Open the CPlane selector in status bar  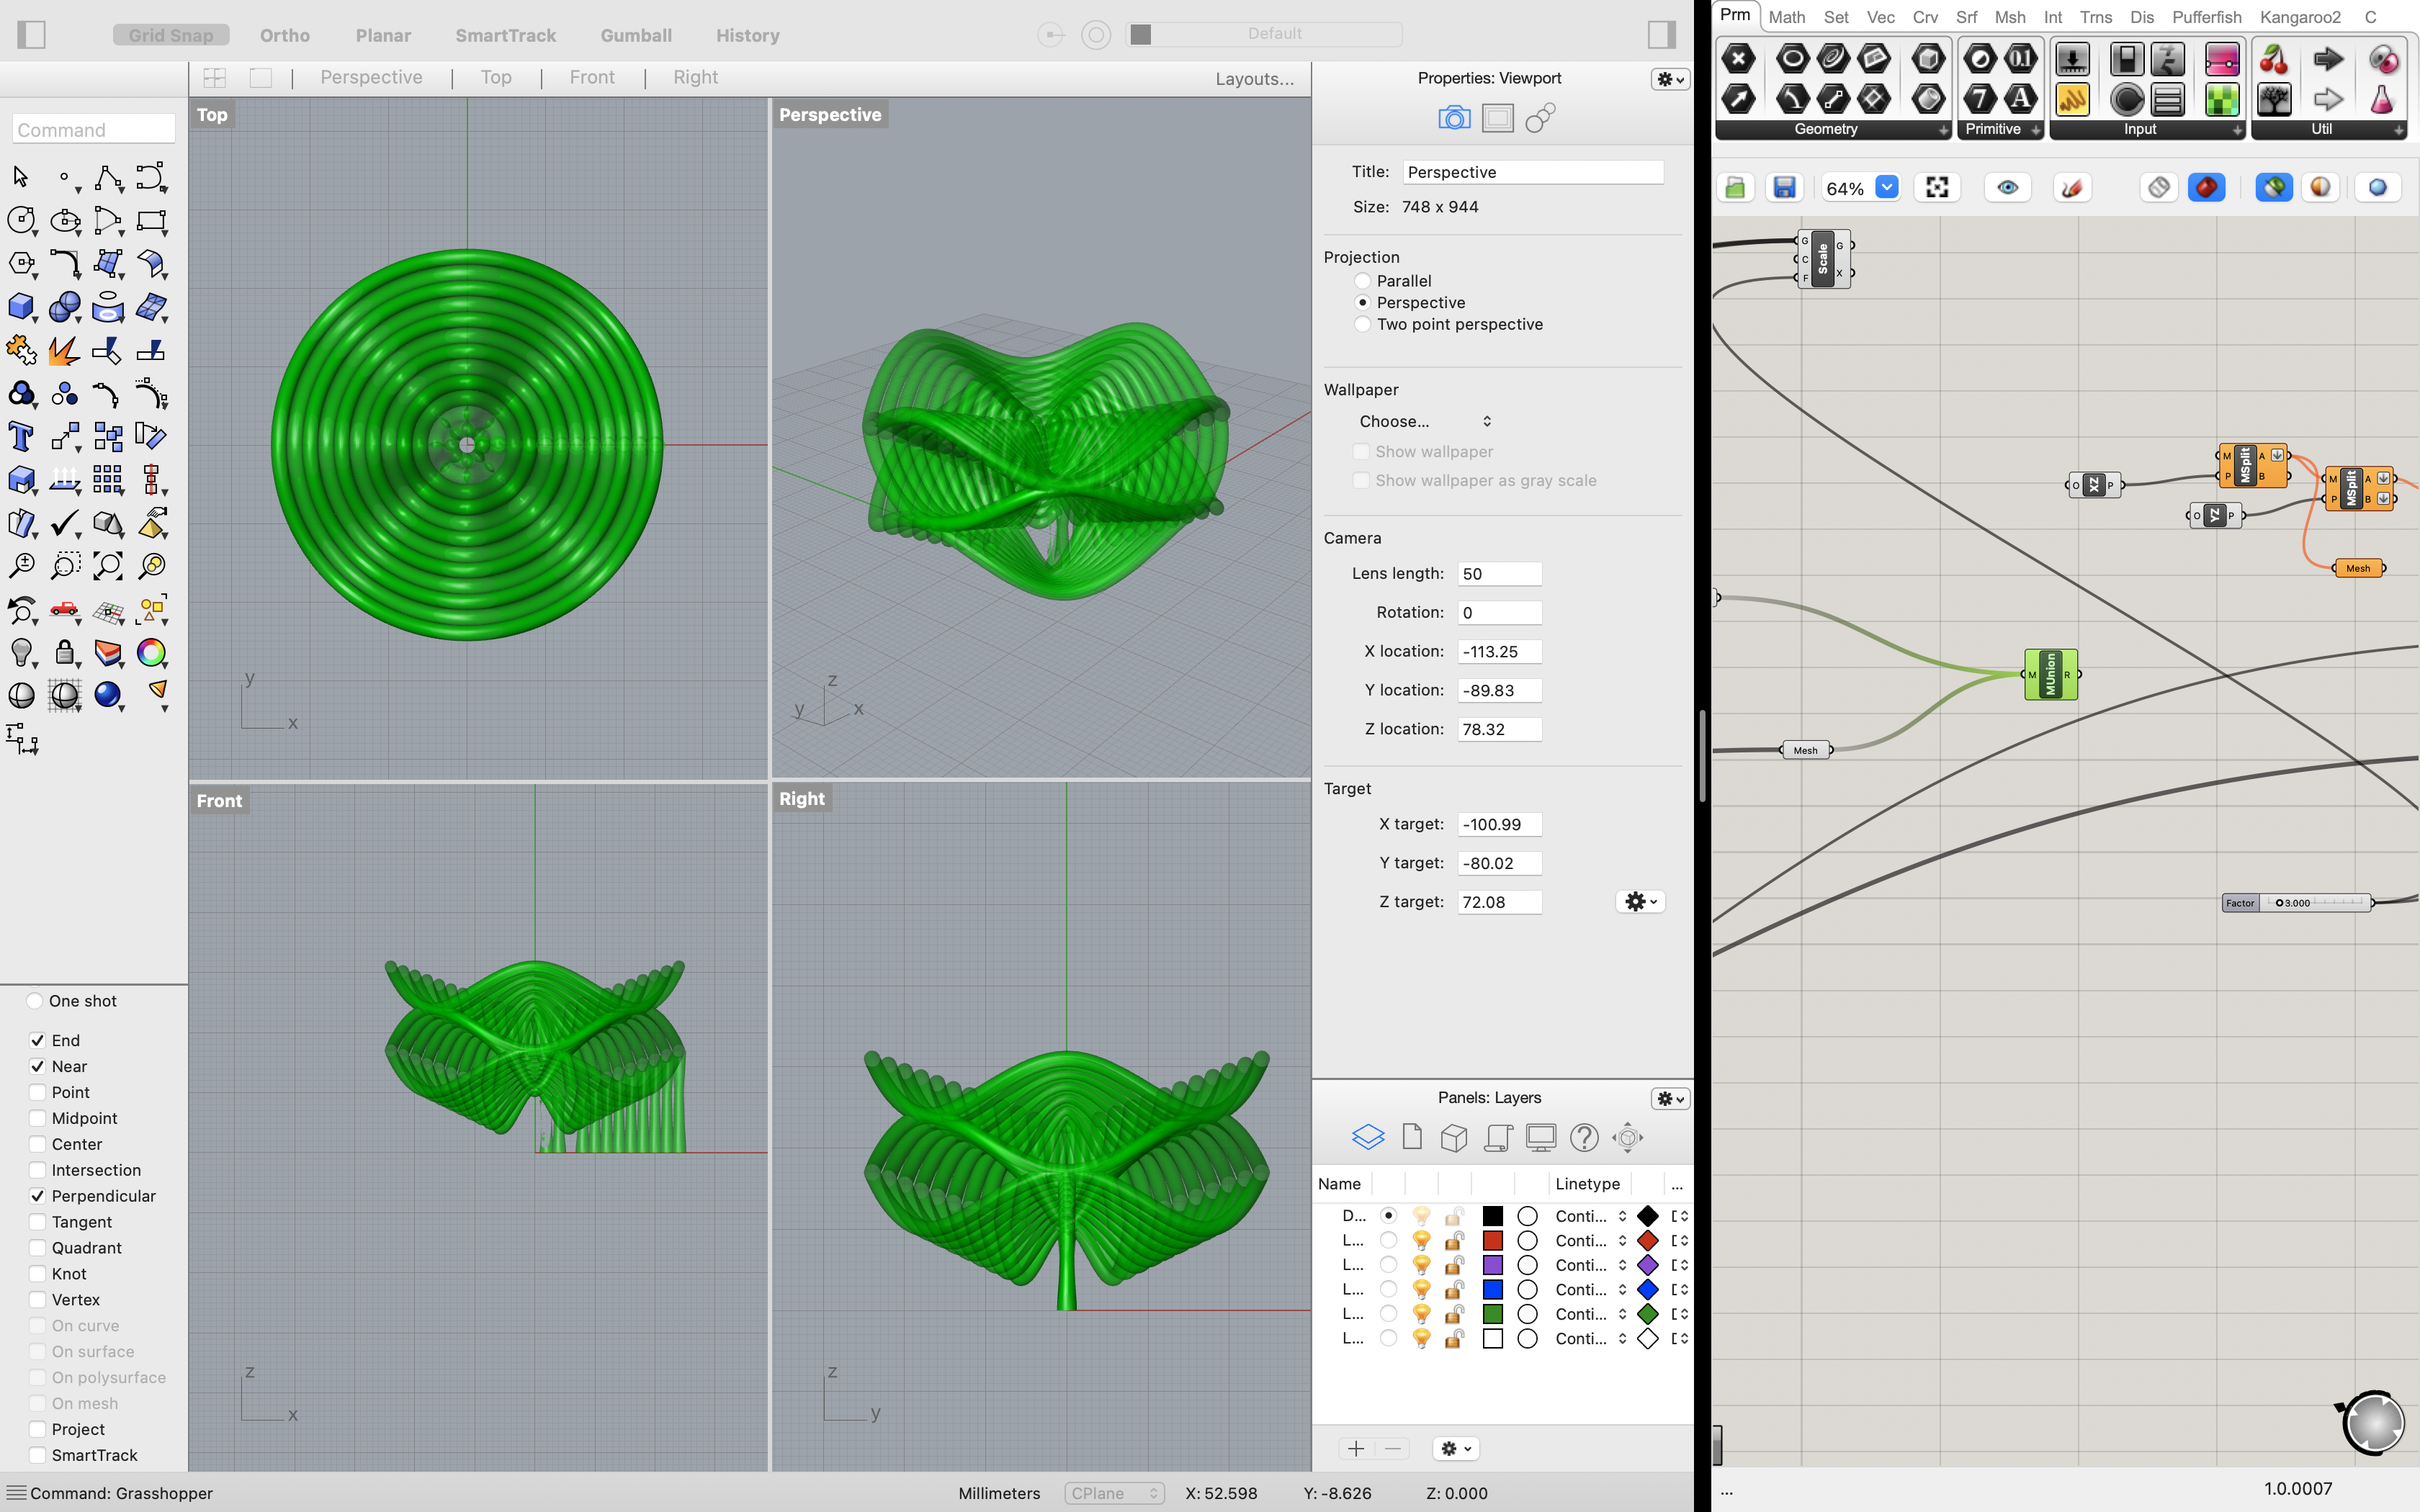(x=1114, y=1493)
